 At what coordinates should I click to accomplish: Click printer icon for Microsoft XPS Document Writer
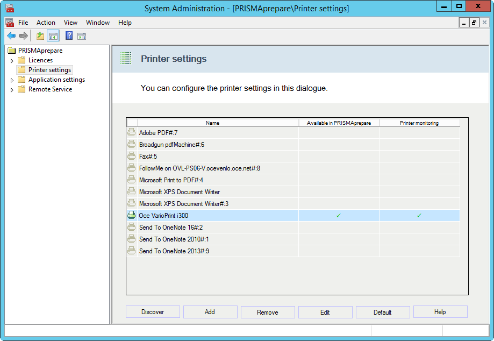131,191
